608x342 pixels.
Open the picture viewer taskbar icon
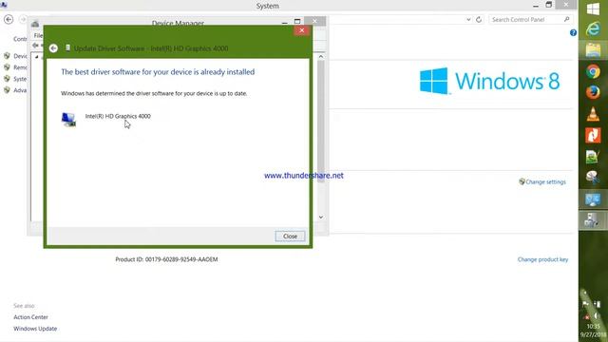[x=593, y=157]
